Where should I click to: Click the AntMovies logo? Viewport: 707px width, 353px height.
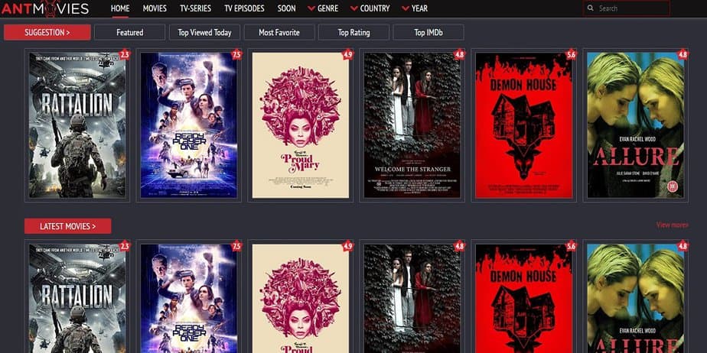pyautogui.click(x=44, y=8)
